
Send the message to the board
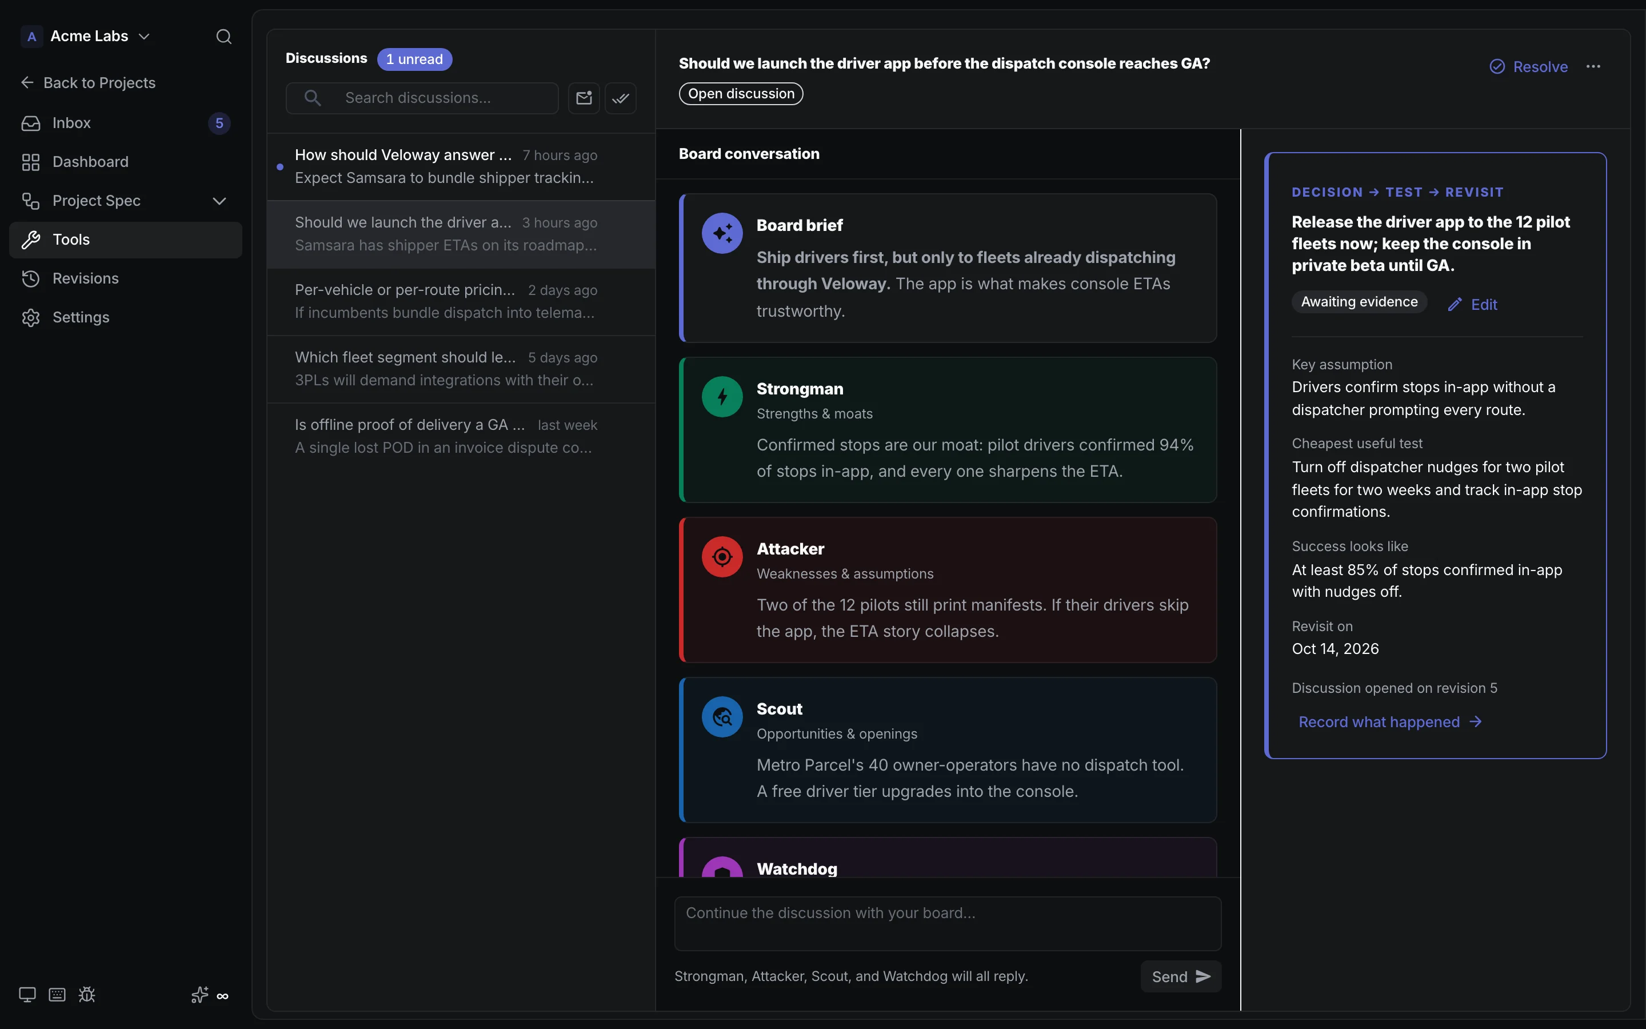pyautogui.click(x=1181, y=976)
